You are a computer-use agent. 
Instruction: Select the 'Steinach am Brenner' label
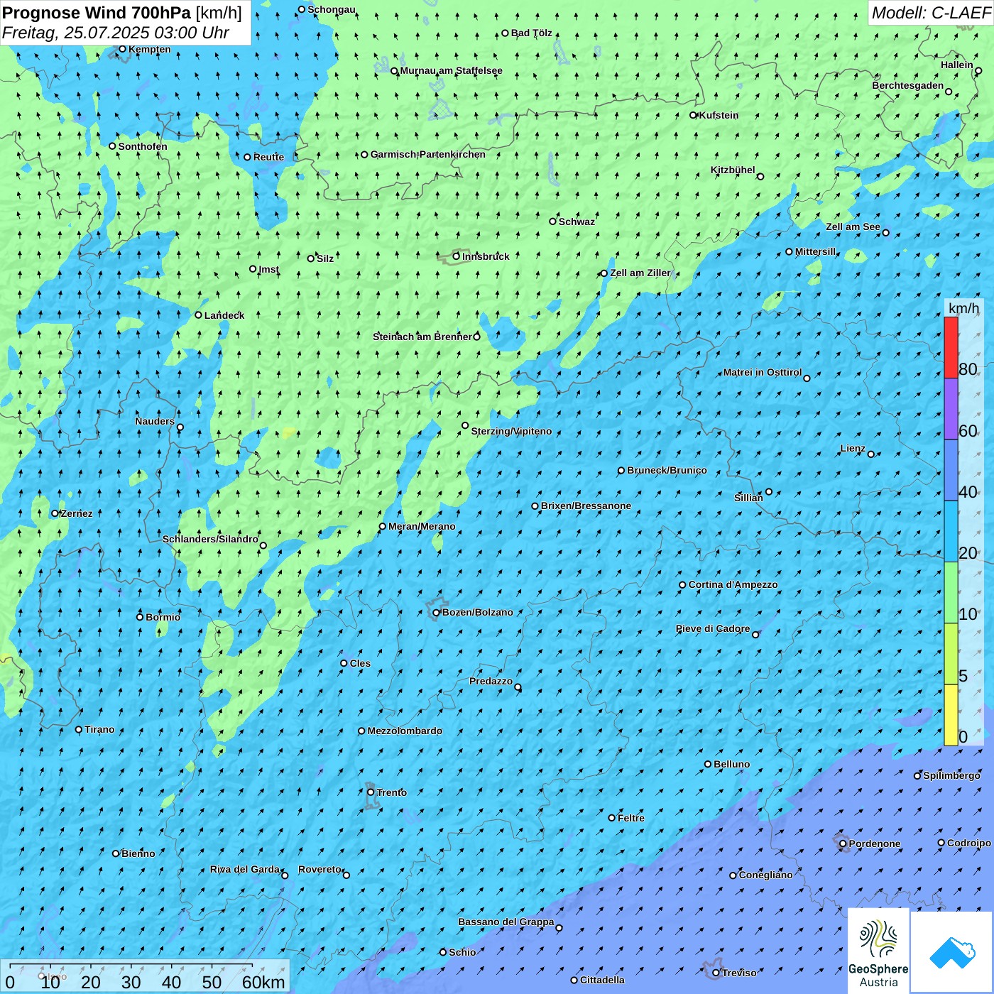tap(422, 337)
